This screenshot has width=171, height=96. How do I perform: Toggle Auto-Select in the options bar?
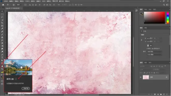coord(14,5)
